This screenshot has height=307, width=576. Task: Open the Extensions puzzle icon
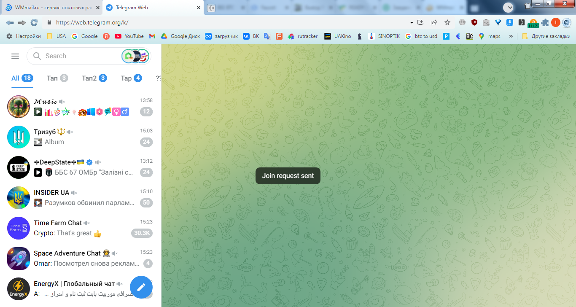[x=545, y=22]
